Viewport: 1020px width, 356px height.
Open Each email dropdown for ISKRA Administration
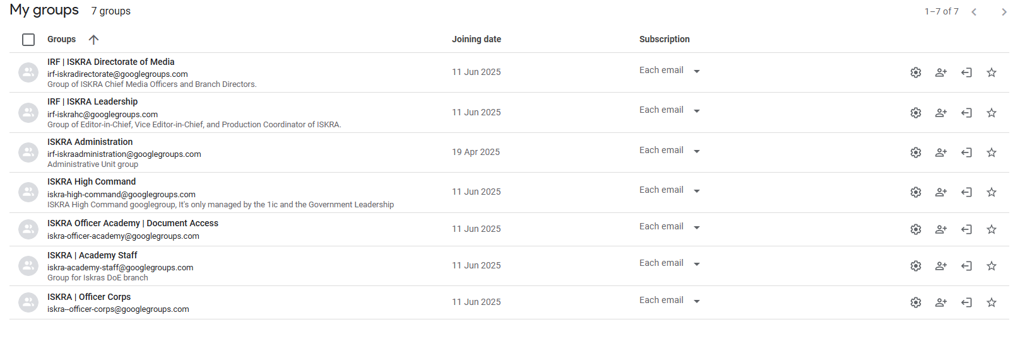coord(670,151)
